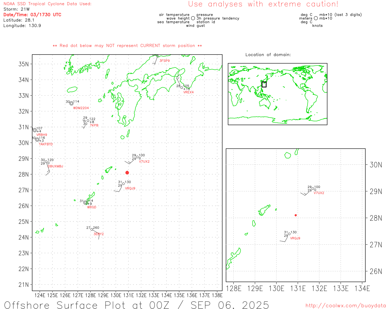Click pressure value 122 near 7KPB
Image resolution: width=386 pixels, height=309 pixels.
pyautogui.click(x=92, y=119)
